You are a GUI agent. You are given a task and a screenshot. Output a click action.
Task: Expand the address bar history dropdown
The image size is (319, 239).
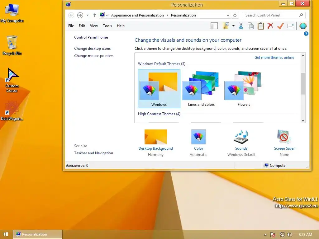point(228,15)
